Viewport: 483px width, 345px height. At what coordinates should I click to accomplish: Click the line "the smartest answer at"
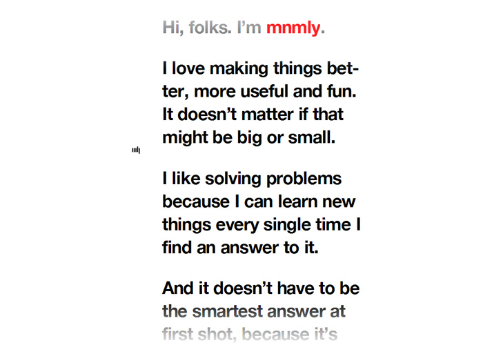(x=254, y=311)
